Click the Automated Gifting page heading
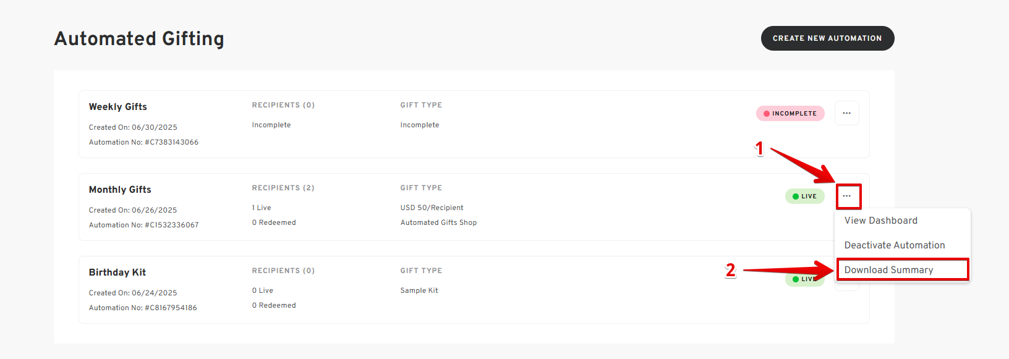This screenshot has height=359, width=1009. pyautogui.click(x=139, y=38)
